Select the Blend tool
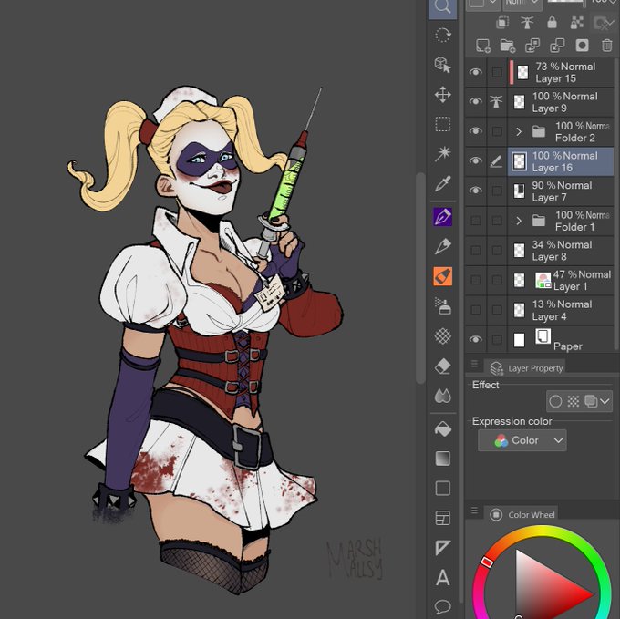 442,396
